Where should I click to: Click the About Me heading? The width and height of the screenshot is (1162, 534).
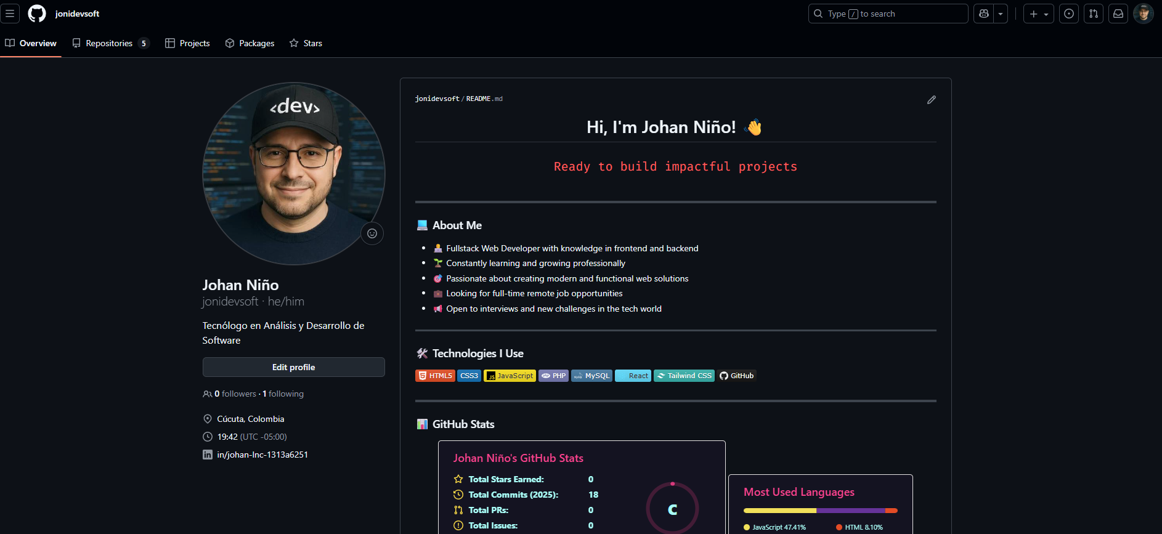click(457, 225)
